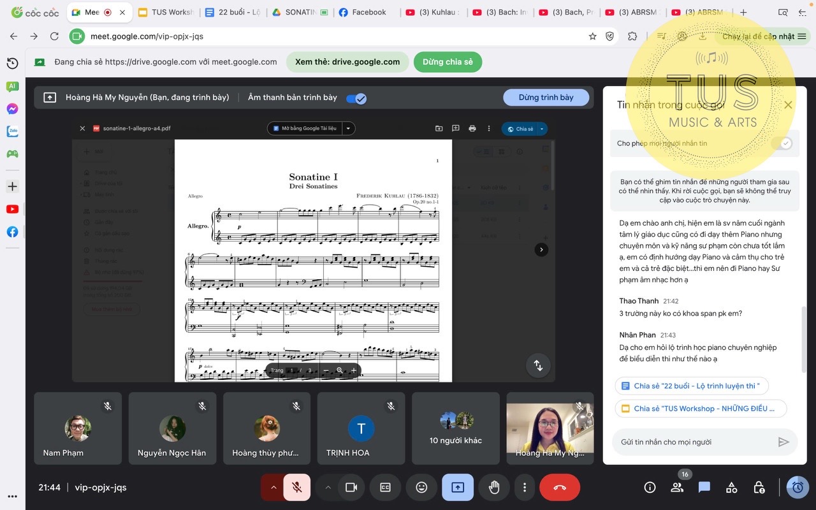
Task: Raise your hand in the meeting
Action: [x=494, y=487]
